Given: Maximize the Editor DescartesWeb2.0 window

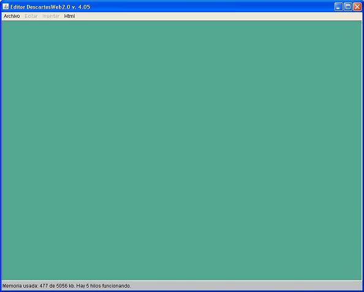Looking at the screenshot, I should tap(347, 7).
